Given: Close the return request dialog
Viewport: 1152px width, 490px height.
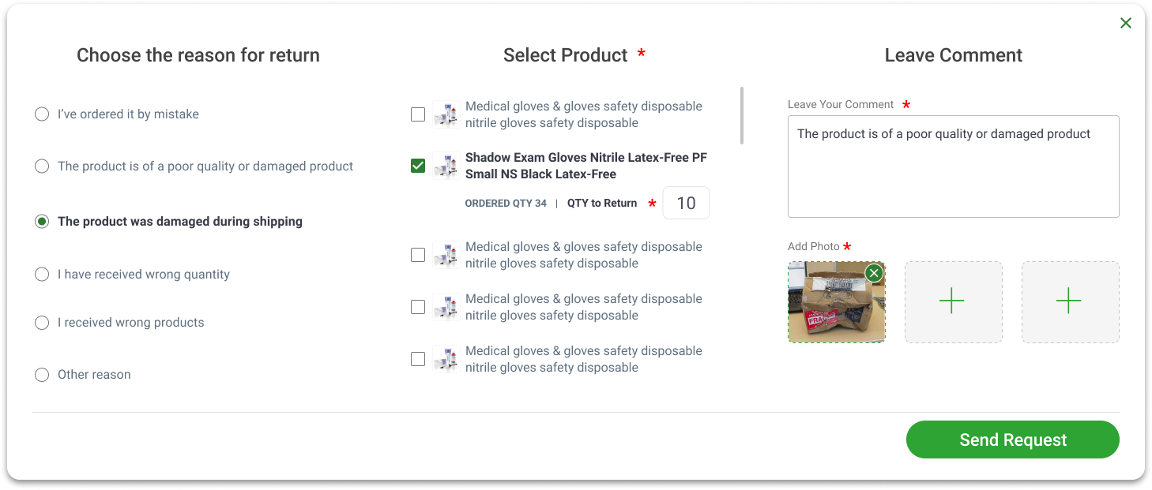Looking at the screenshot, I should 1126,23.
